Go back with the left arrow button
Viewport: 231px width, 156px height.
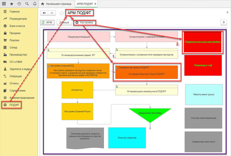pyautogui.click(x=44, y=13)
